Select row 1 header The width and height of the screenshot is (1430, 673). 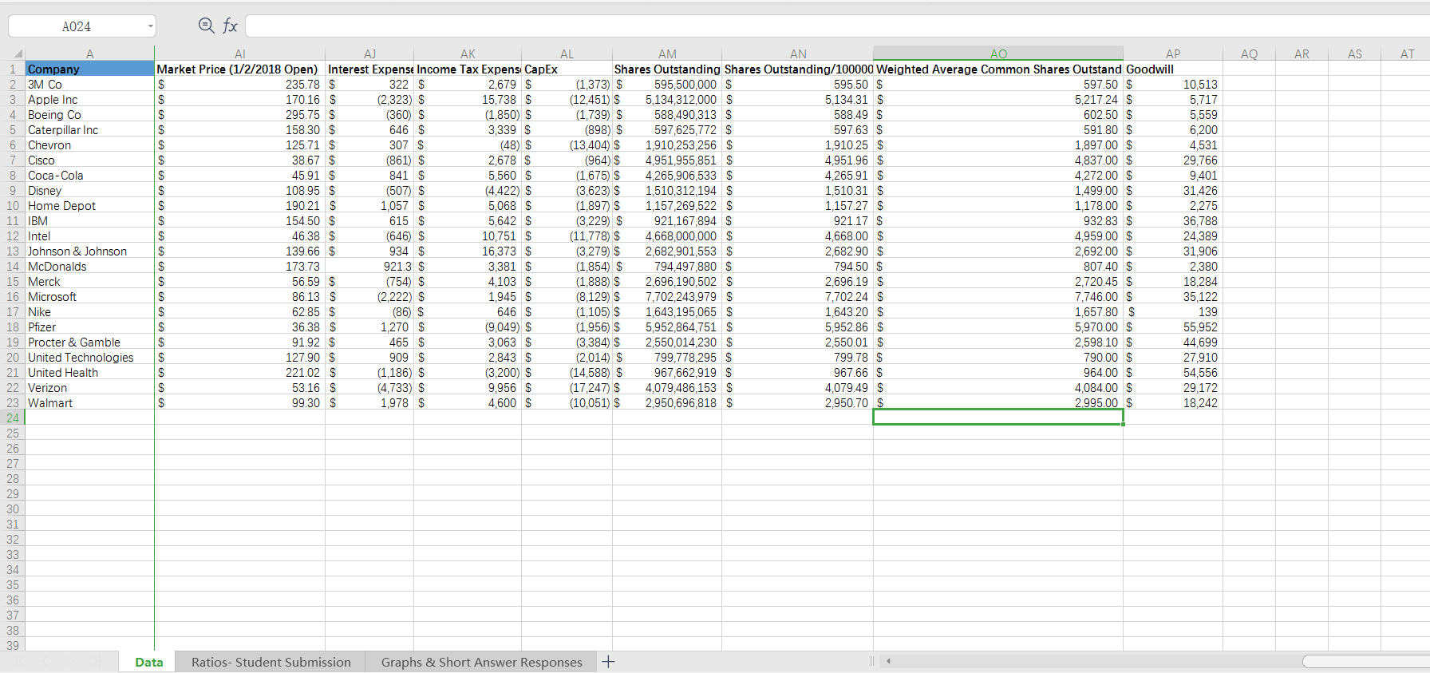13,69
